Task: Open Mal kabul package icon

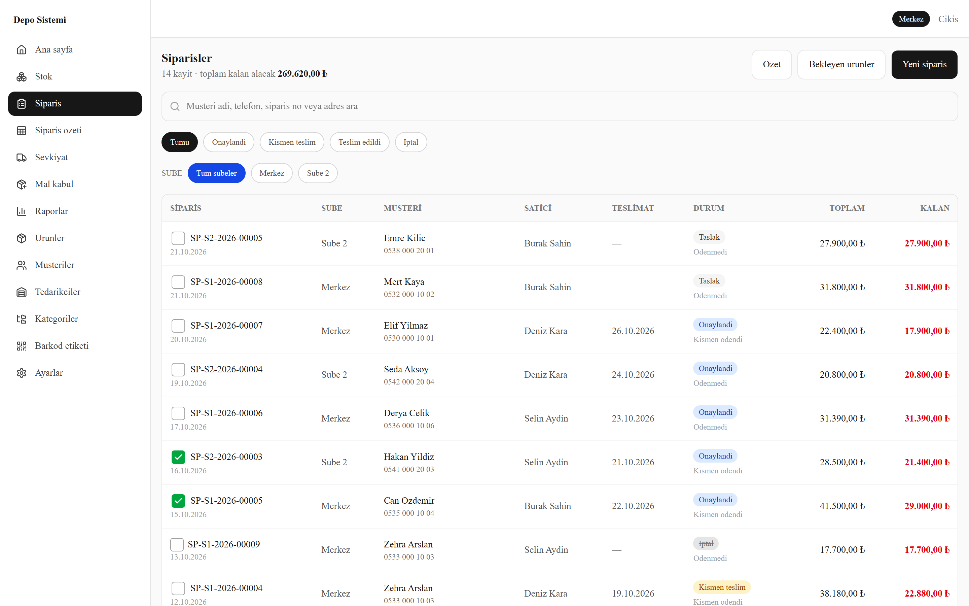Action: click(x=22, y=184)
